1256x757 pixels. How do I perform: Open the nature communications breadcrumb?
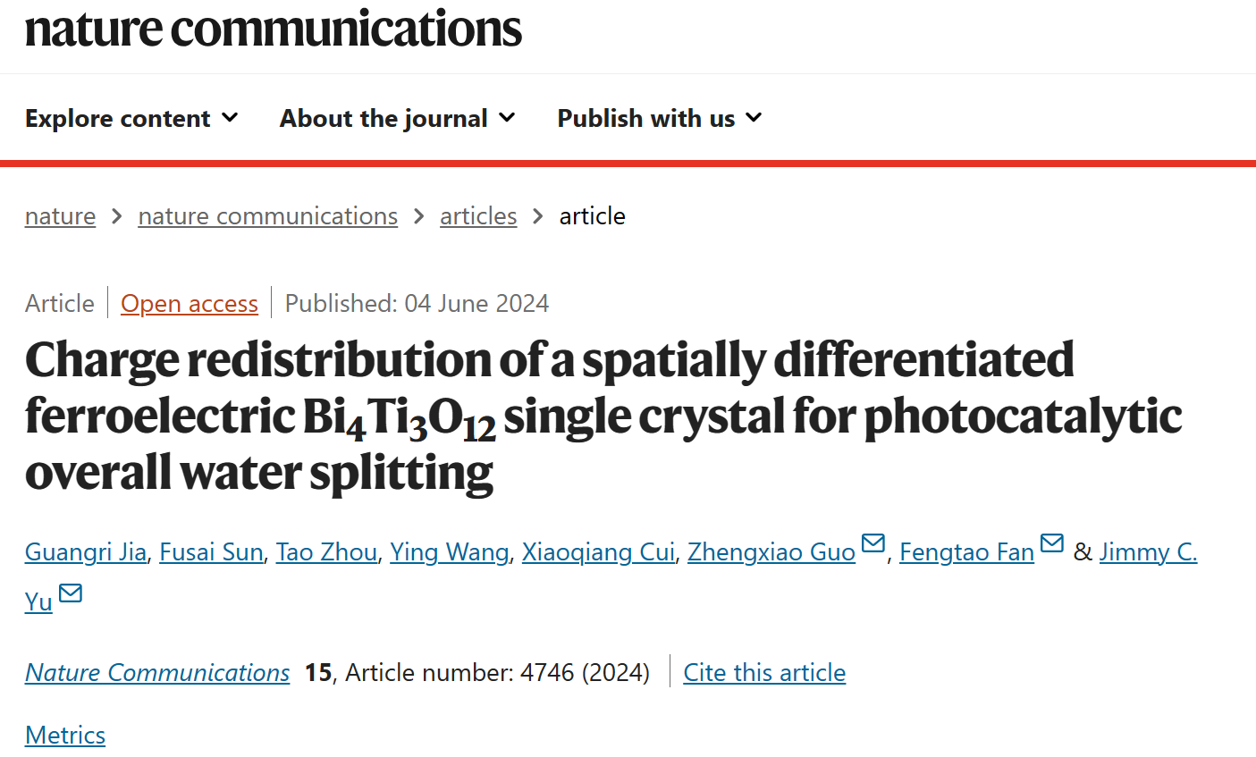(267, 216)
